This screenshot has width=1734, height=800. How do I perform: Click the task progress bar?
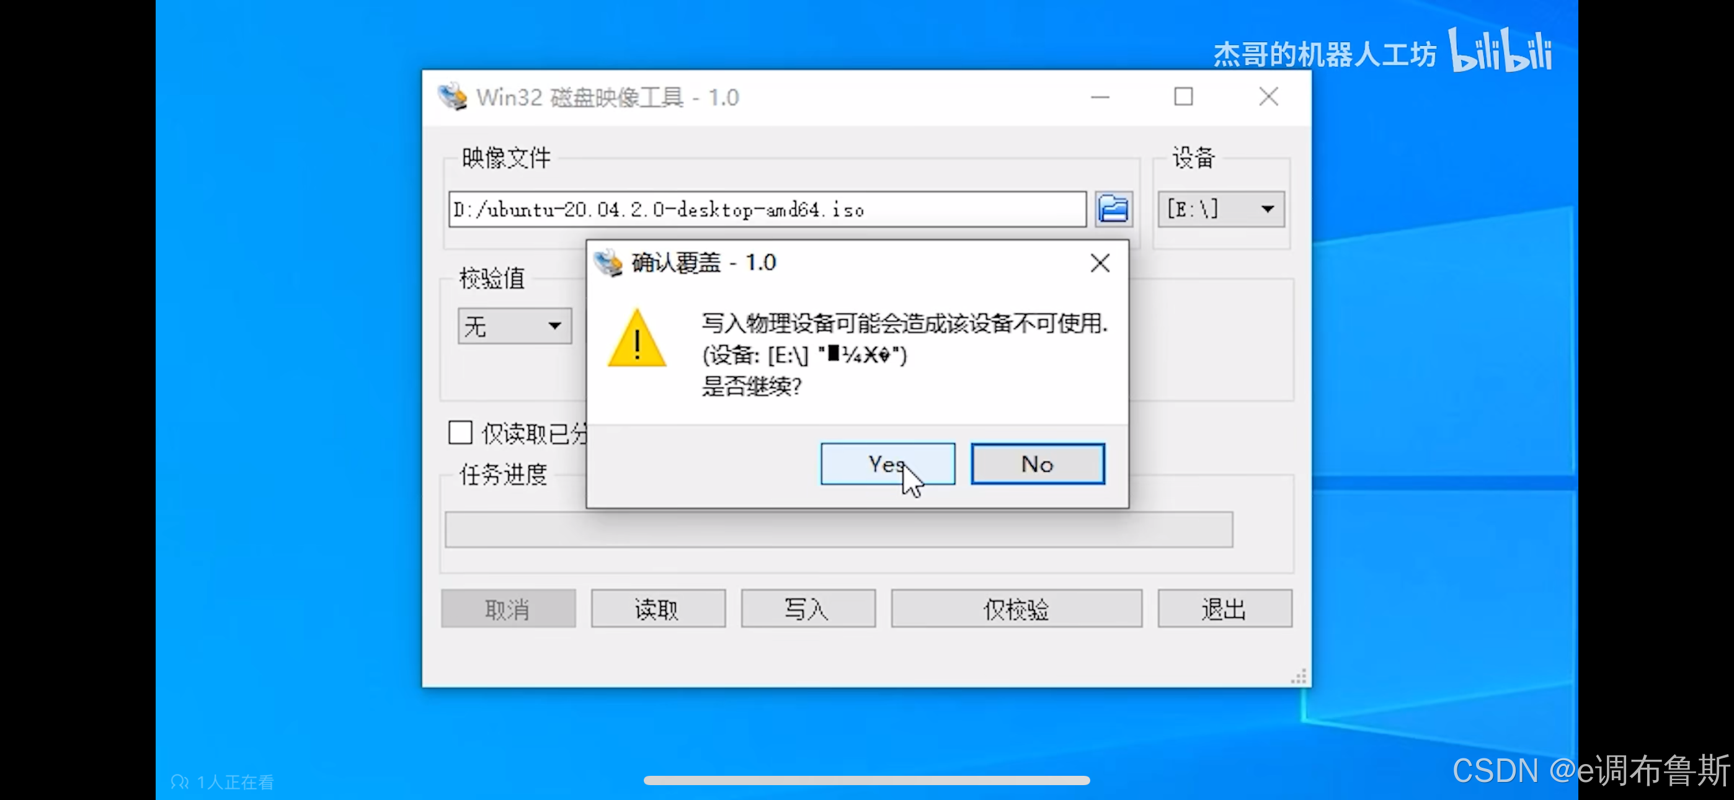[838, 529]
